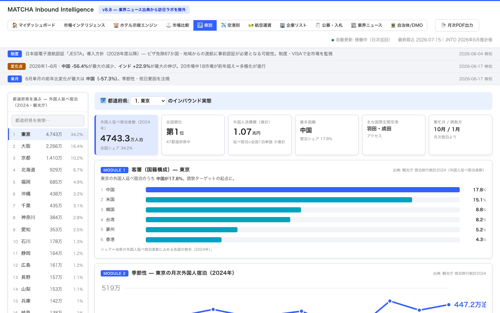Pick 静岡 in the prefecture list

click(48, 253)
